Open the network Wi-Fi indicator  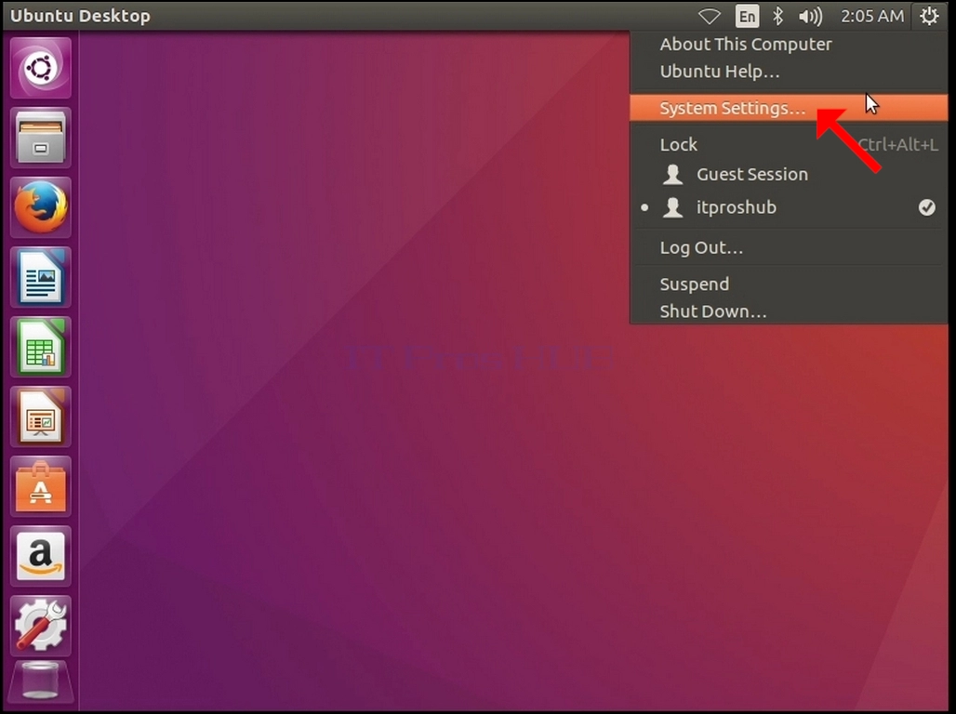[x=709, y=16]
